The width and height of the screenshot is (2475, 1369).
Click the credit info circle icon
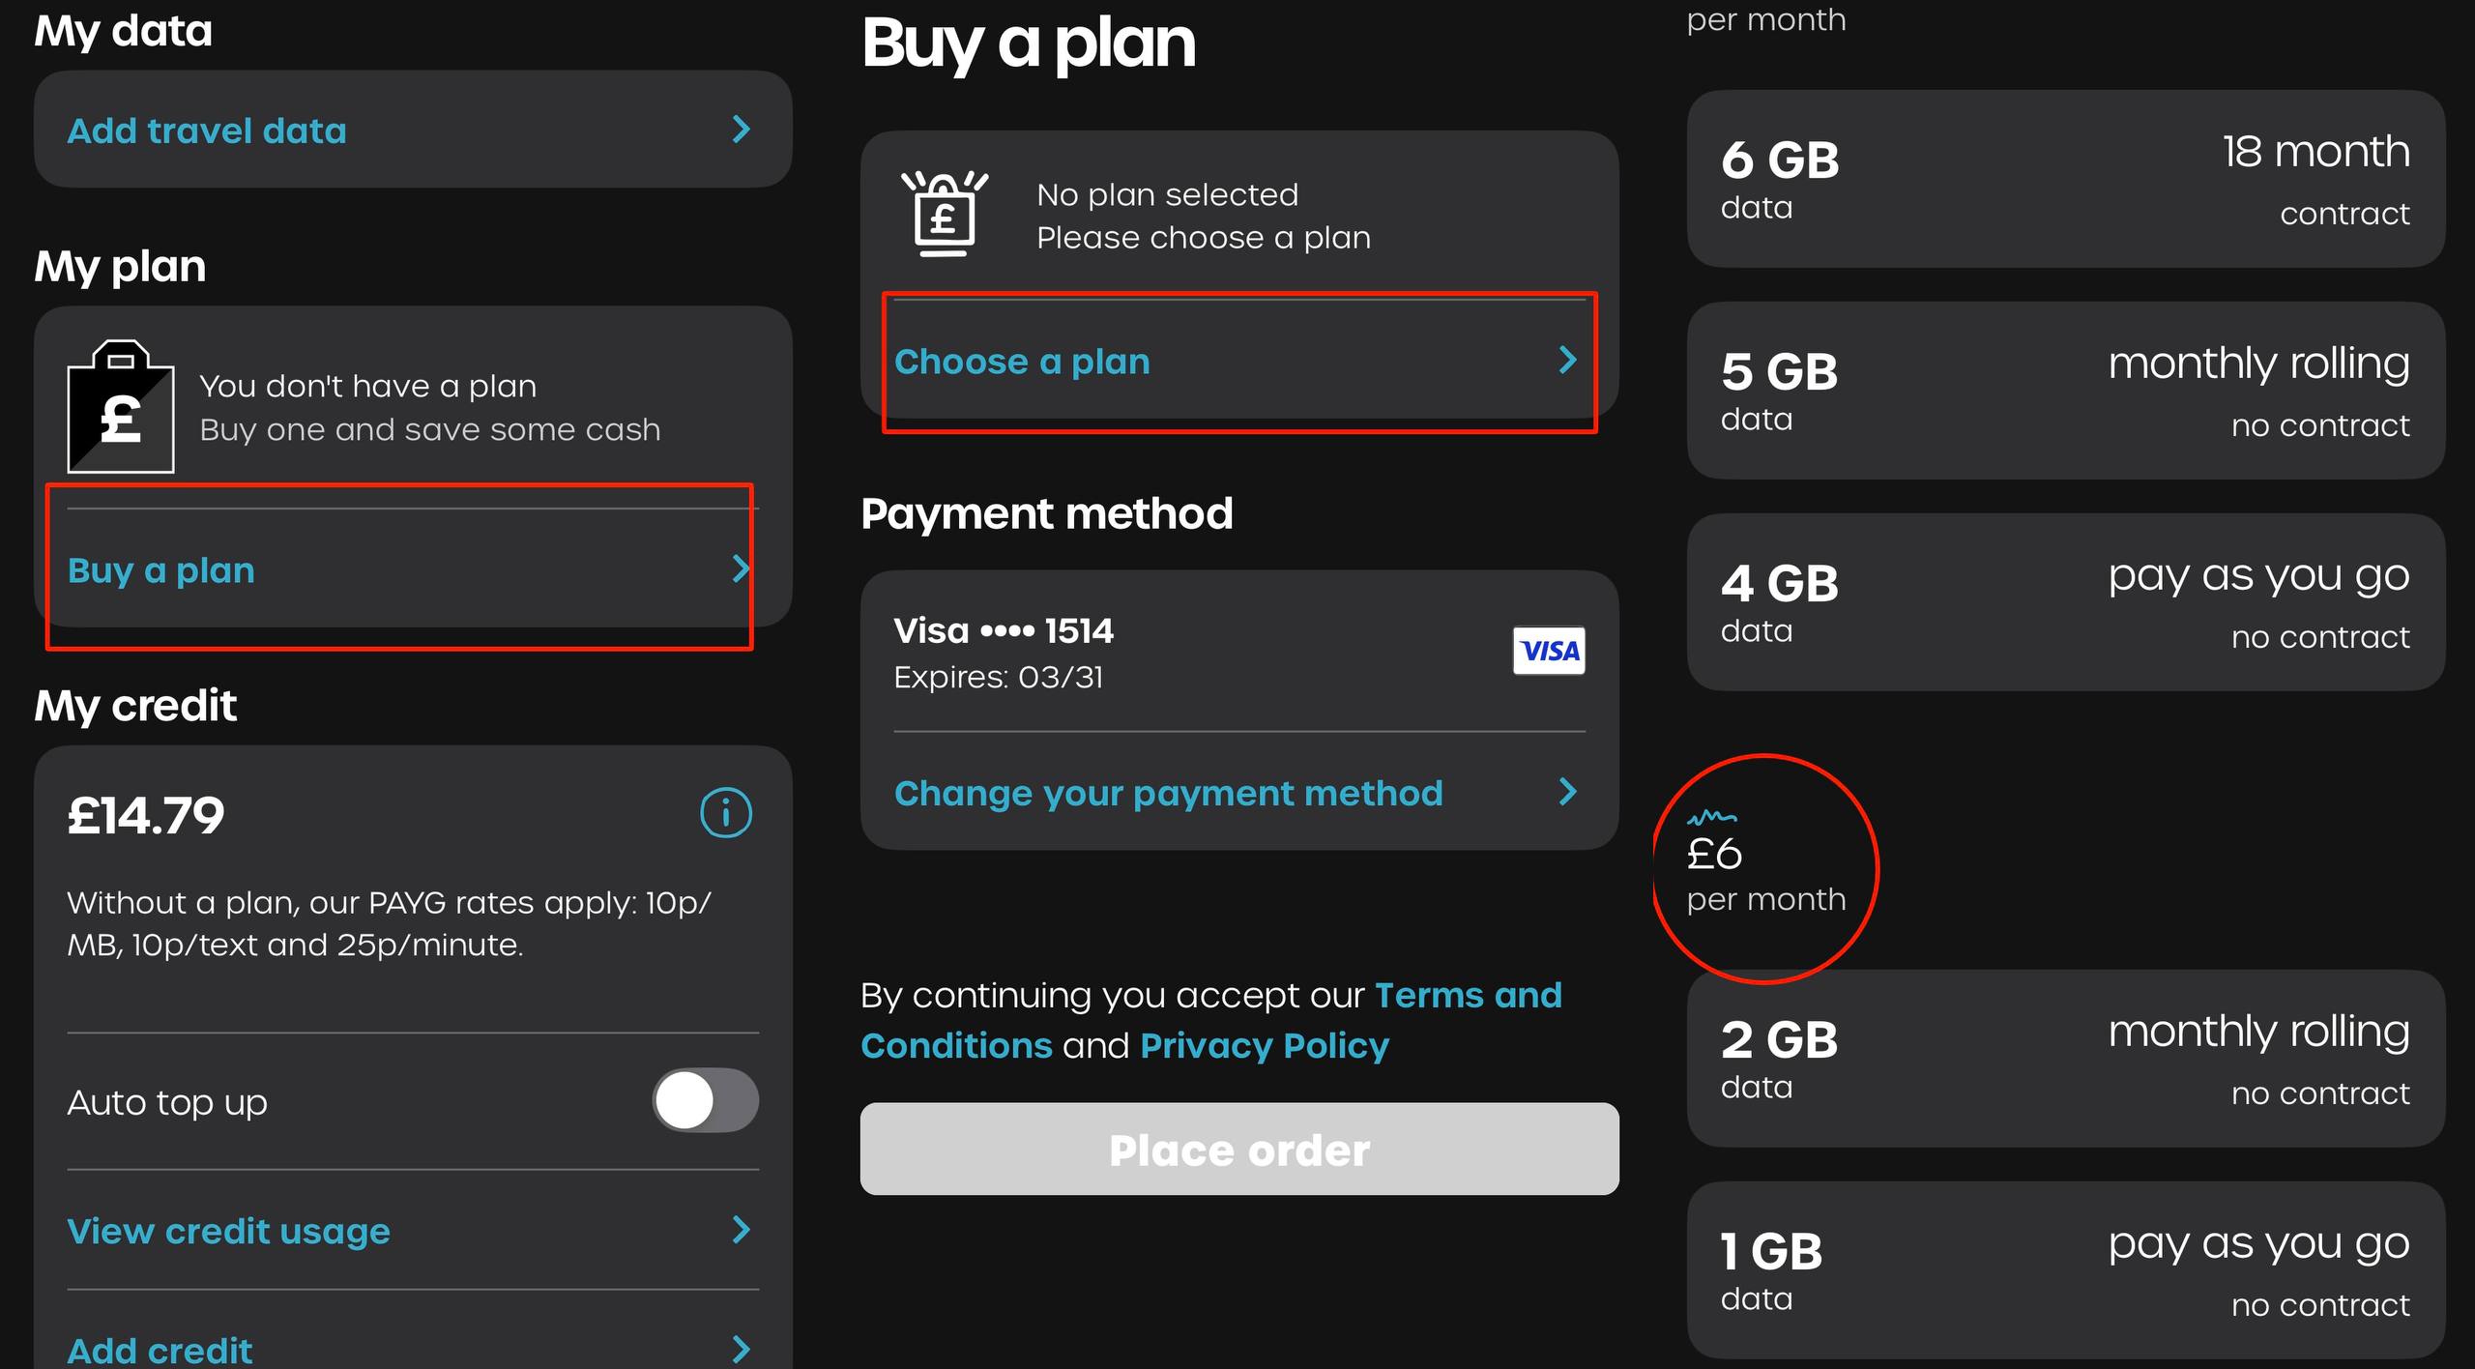coord(725,813)
